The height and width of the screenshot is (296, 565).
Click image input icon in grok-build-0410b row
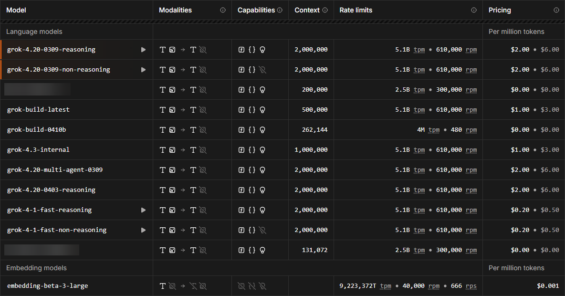click(x=172, y=130)
